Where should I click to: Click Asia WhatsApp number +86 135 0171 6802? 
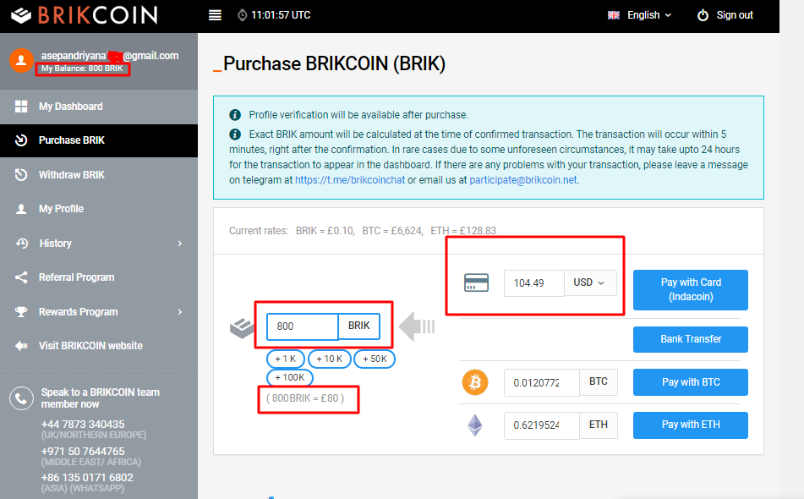[87, 478]
